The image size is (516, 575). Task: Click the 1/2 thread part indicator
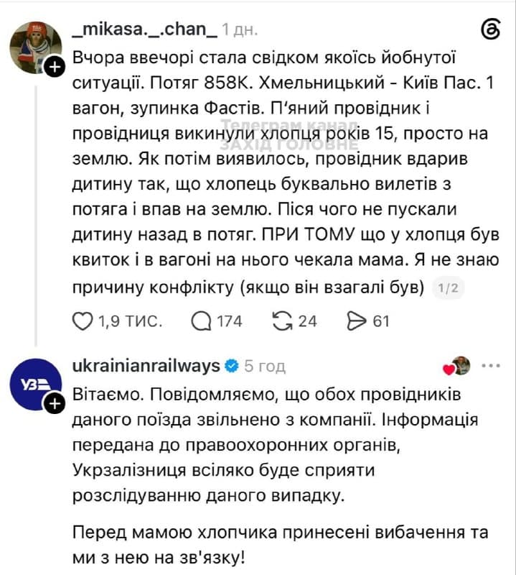point(449,287)
